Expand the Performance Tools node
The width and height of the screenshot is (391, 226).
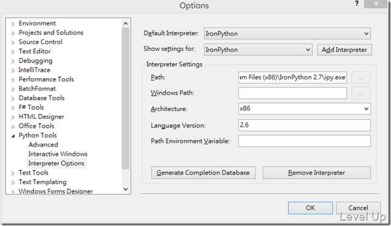click(13, 80)
